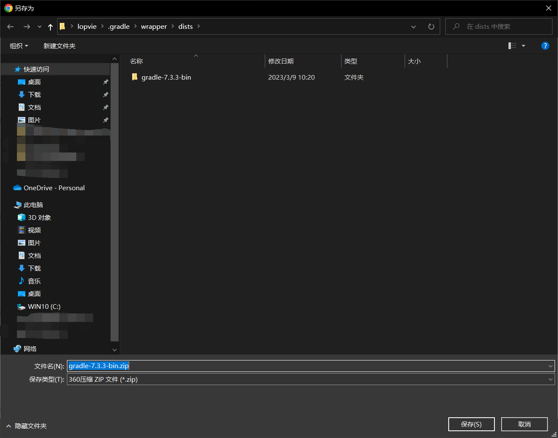This screenshot has width=558, height=438.
Task: Click the forward navigation arrow
Action: 27,26
